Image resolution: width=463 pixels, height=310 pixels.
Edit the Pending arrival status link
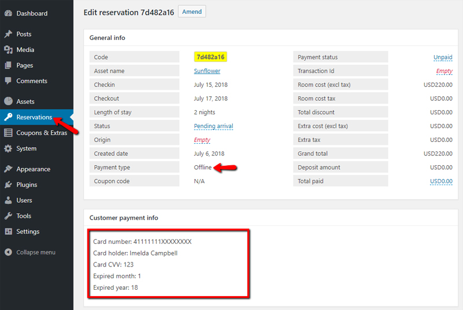coord(214,126)
